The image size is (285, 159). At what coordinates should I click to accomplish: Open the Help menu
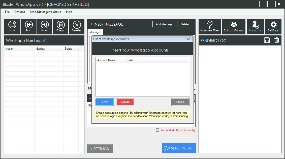tap(69, 12)
